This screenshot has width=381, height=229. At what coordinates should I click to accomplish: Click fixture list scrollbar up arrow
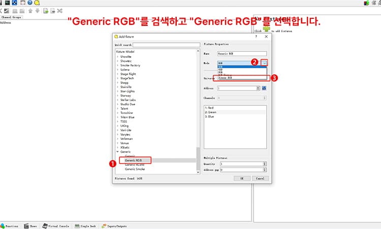(198, 51)
